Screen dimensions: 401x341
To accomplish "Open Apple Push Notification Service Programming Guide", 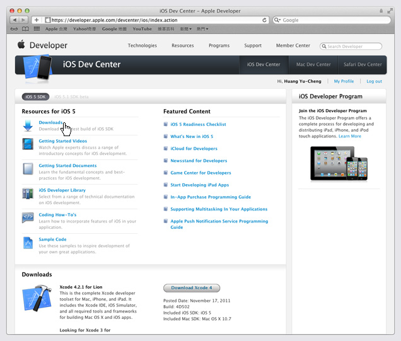I will tap(219, 224).
